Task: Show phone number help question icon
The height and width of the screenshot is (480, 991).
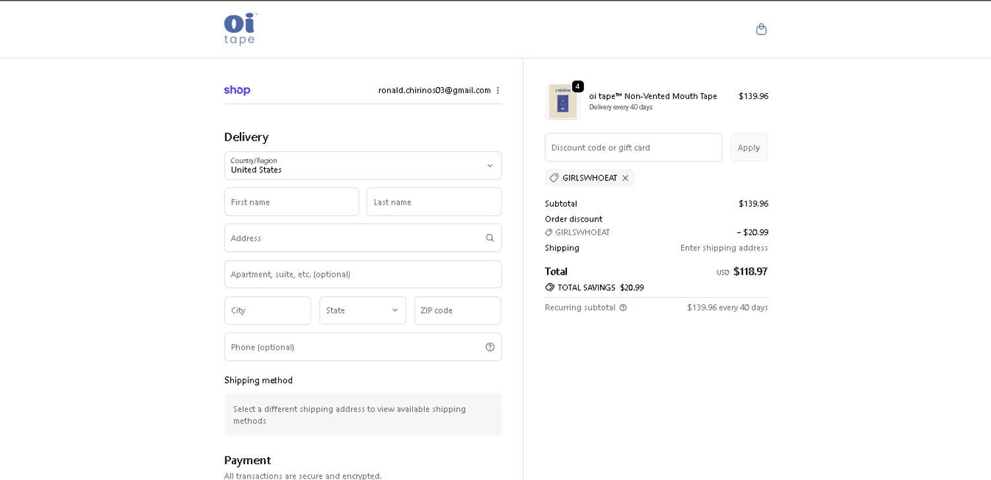Action: point(490,347)
